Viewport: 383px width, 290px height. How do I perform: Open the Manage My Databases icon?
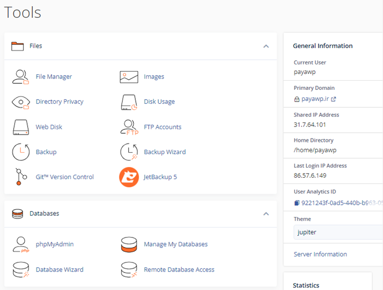pyautogui.click(x=129, y=245)
